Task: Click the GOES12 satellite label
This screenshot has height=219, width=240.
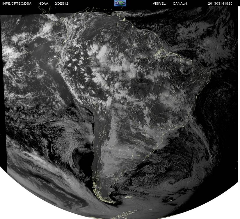Action: click(61, 3)
